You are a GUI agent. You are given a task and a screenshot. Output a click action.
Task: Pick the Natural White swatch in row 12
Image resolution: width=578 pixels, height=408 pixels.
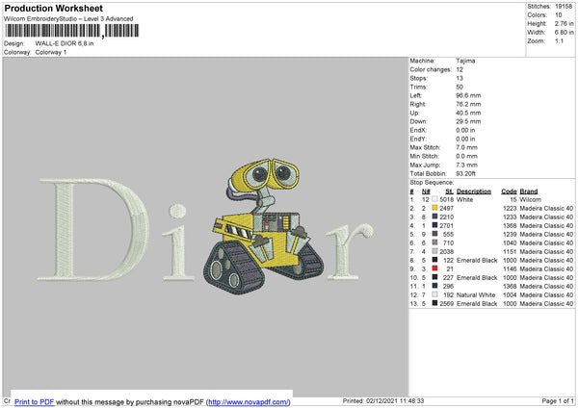pos(435,294)
